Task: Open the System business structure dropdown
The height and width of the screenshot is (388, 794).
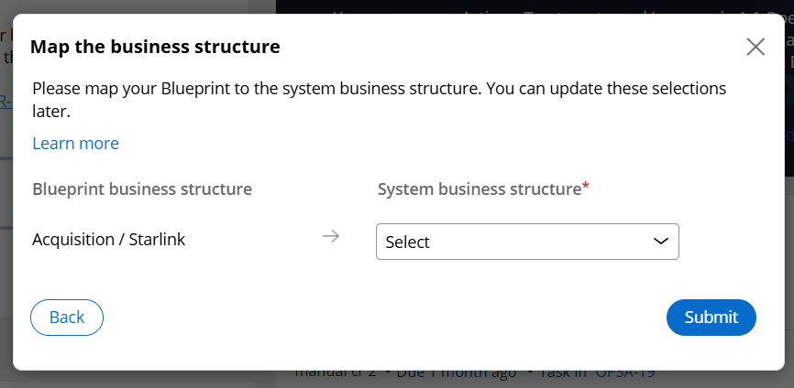Action: (527, 242)
